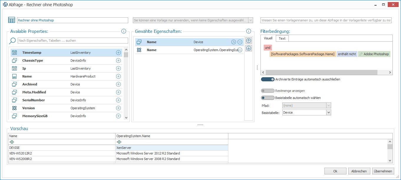Click the query name field 'Rechner ohne Photoshop'
Image resolution: width=401 pixels, height=180 pixels.
click(72, 20)
